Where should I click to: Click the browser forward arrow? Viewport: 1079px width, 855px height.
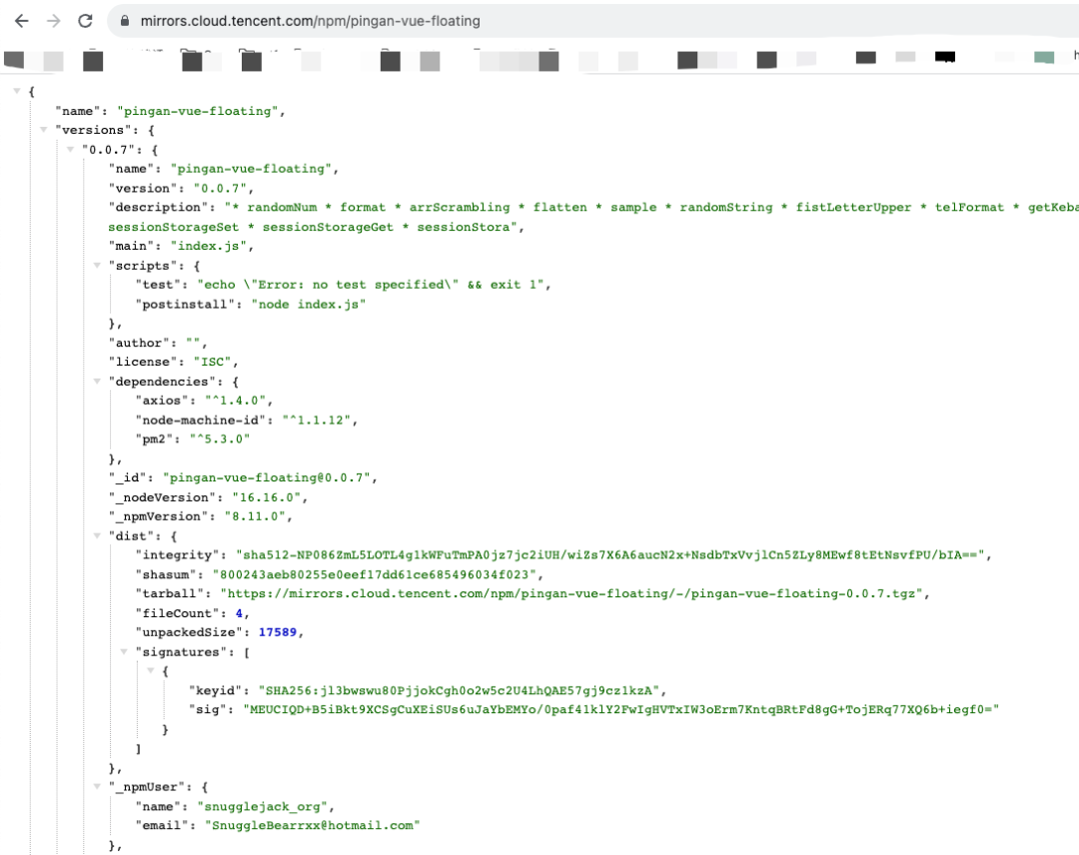[x=53, y=21]
